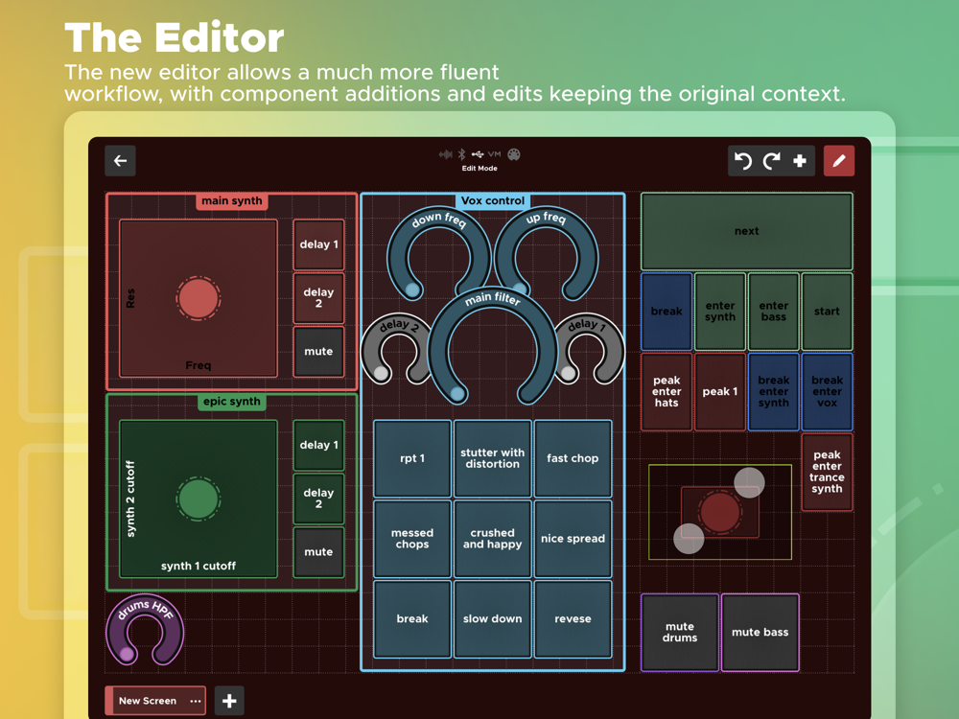Add a new screen with bottom plus

(229, 701)
